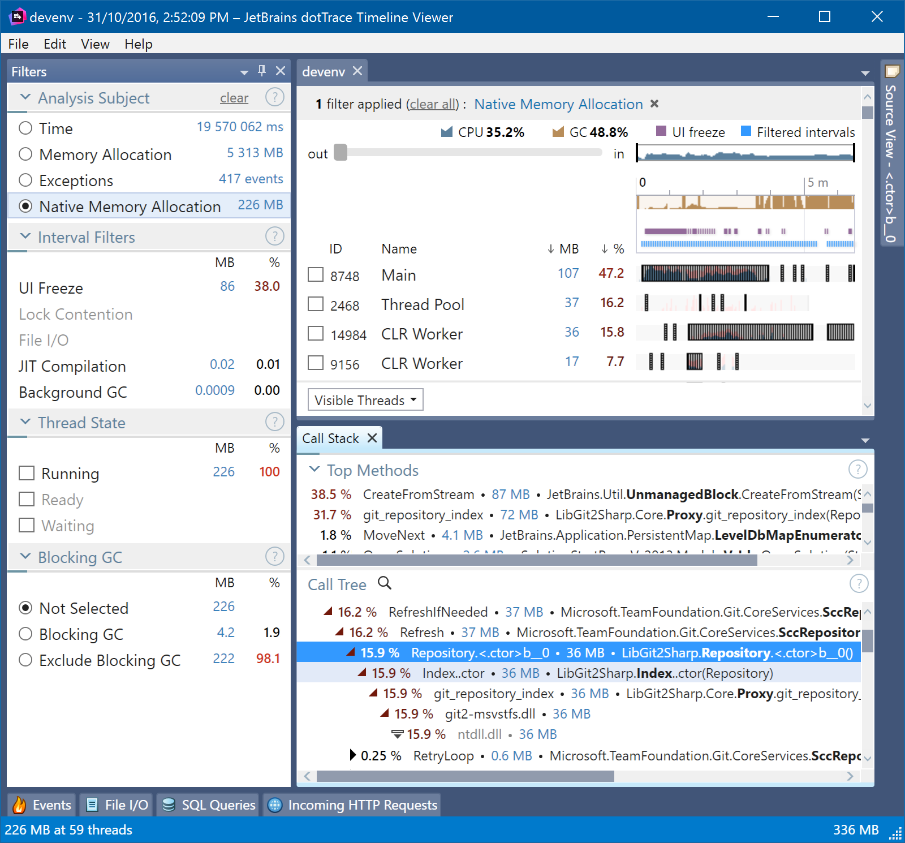Close the Call Stack tab
This screenshot has height=843, width=905.
372,438
